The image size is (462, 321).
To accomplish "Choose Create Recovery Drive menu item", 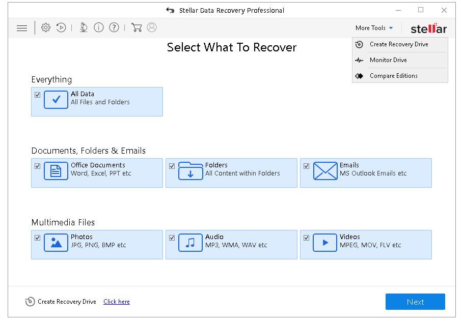I will point(400,44).
